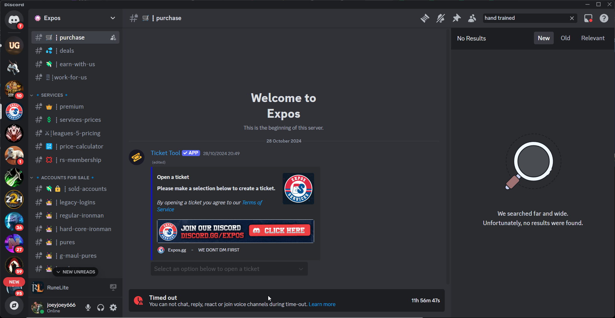Open the server with 36 unread badge
615x318 pixels.
pos(14,221)
